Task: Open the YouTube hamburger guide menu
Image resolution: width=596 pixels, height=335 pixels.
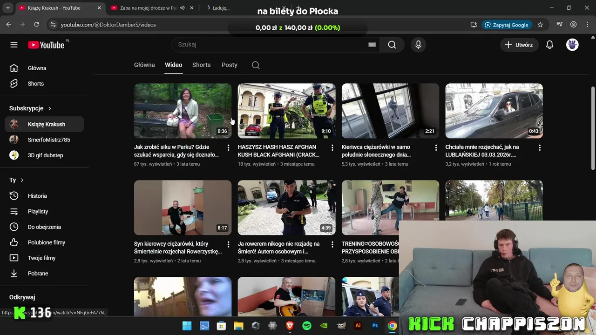Action: (x=14, y=45)
